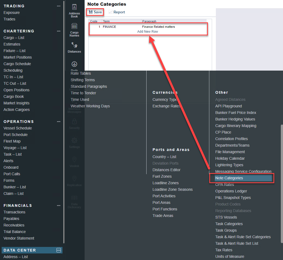This screenshot has width=283, height=260.
Task: Open the Cargo Names icon
Action: click(74, 26)
